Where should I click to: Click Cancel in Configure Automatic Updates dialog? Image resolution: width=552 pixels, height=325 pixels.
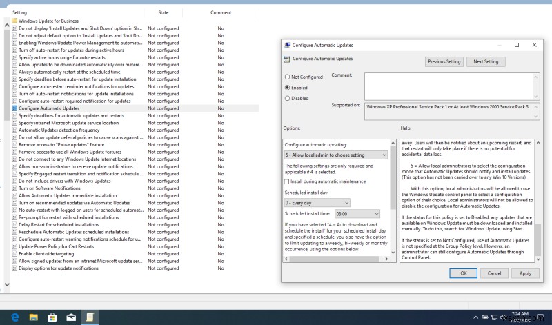click(494, 273)
